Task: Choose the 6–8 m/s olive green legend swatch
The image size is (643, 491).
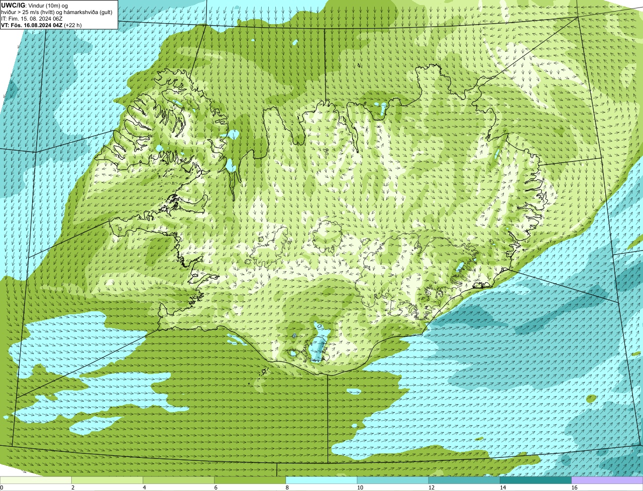Action: 250,480
